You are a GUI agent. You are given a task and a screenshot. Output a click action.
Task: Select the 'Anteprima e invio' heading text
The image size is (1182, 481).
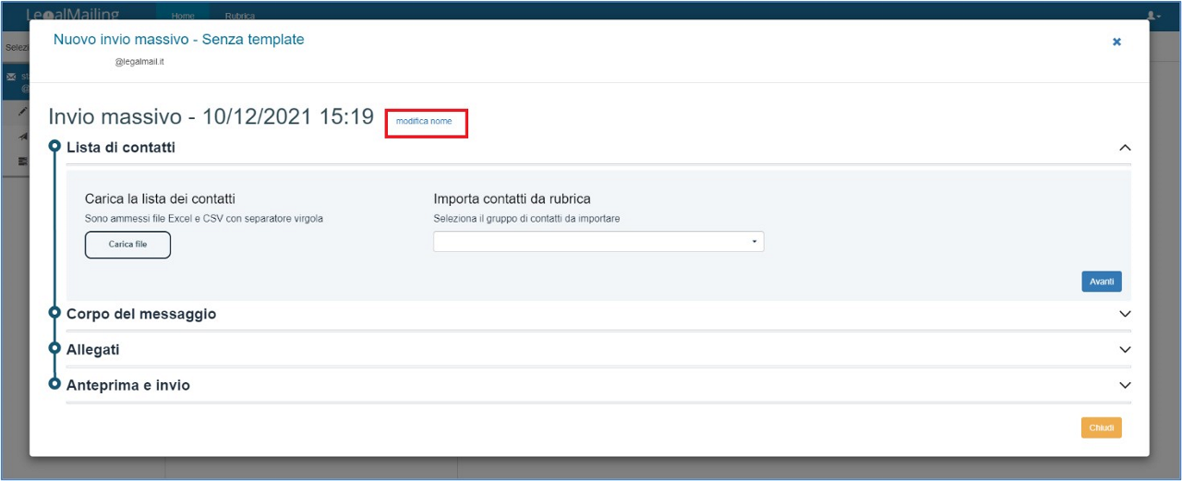(128, 385)
